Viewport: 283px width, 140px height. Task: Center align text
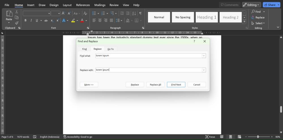[100, 21]
